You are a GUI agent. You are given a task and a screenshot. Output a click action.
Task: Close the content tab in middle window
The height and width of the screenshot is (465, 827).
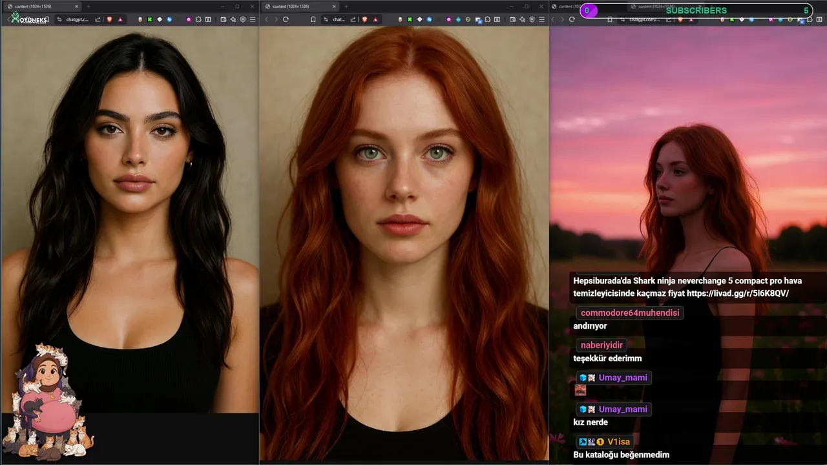click(x=335, y=6)
